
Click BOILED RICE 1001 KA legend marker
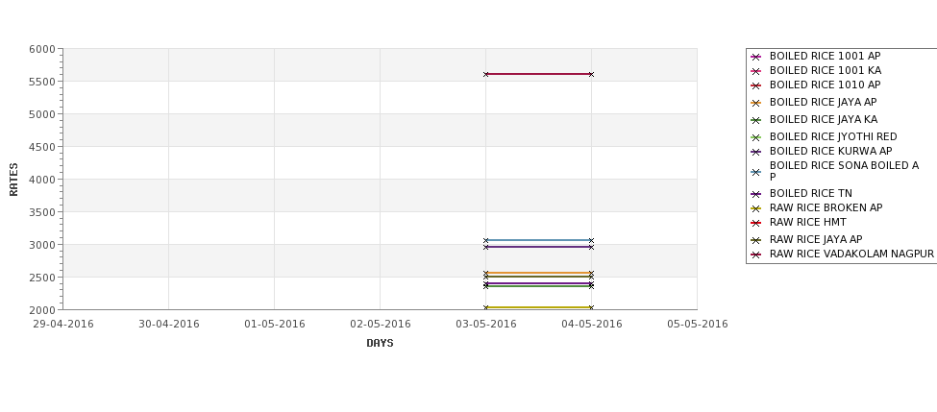click(756, 71)
